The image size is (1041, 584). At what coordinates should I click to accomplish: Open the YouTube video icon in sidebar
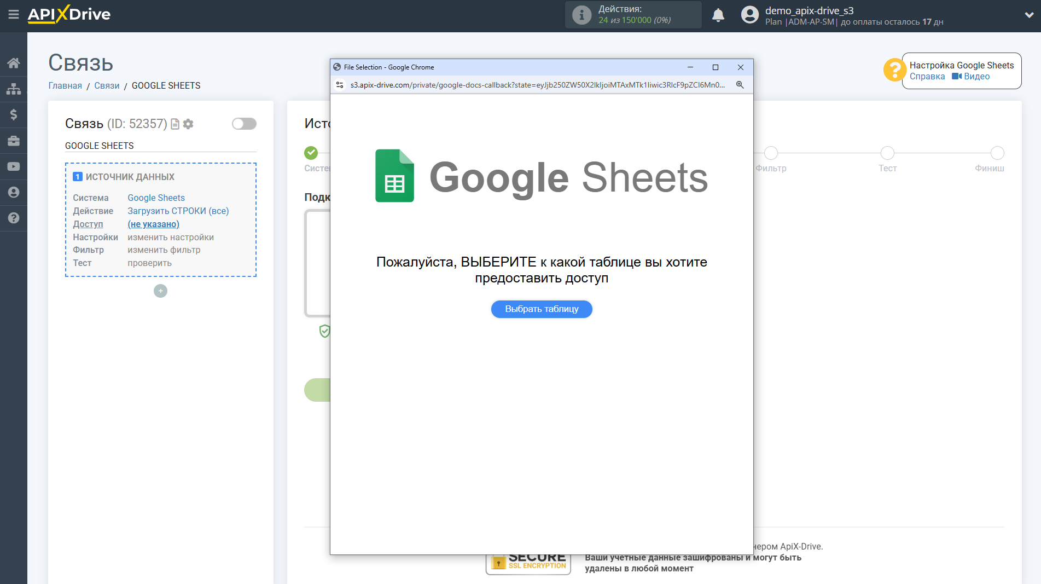click(14, 166)
